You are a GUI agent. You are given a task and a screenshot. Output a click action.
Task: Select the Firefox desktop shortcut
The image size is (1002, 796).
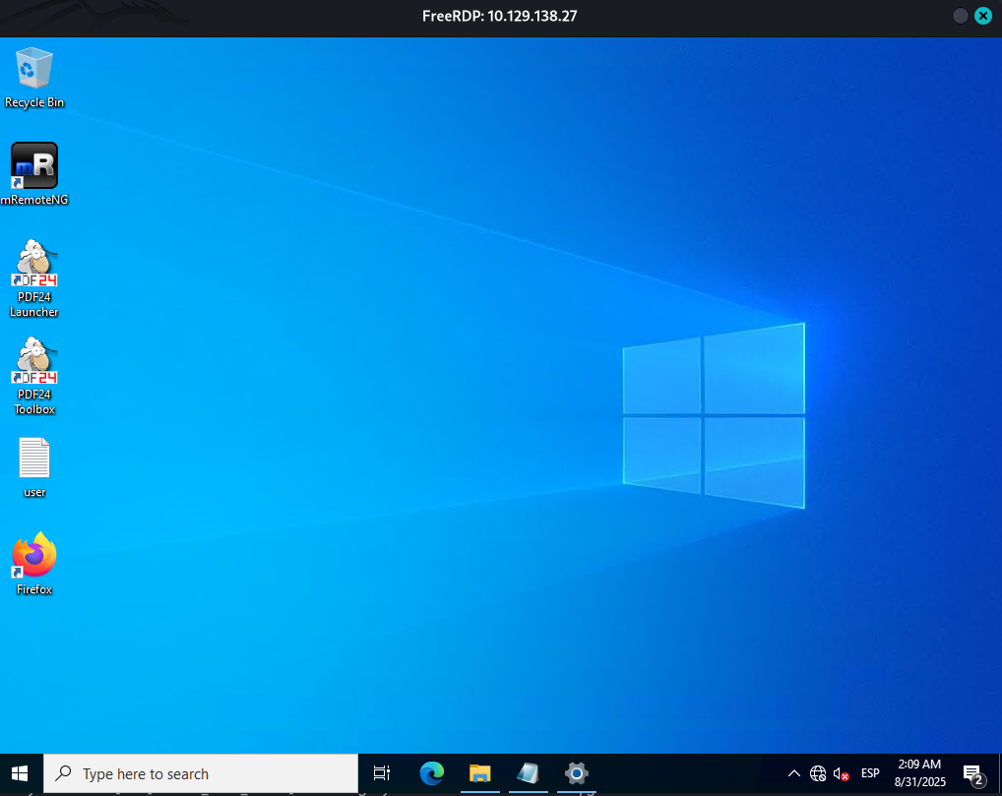pos(33,564)
